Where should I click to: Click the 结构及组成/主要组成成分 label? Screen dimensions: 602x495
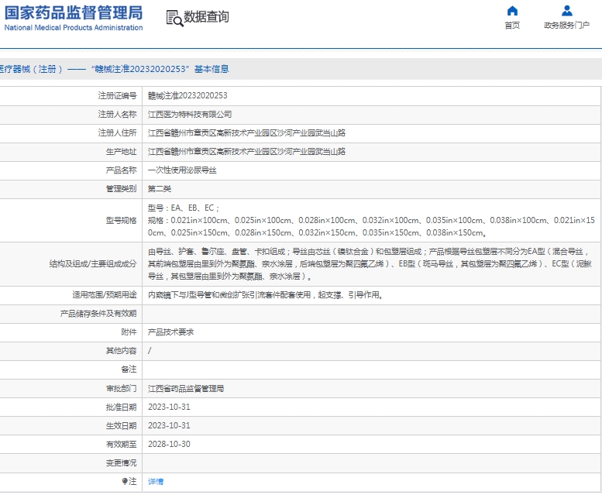[x=93, y=264]
